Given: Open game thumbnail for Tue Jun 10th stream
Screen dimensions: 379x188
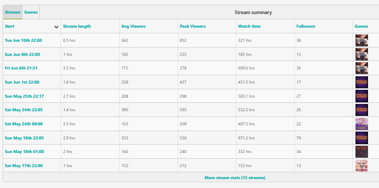Looking at the screenshot, I should (x=362, y=40).
